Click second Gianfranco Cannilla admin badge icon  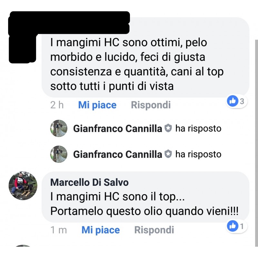(168, 154)
